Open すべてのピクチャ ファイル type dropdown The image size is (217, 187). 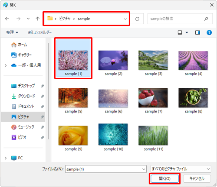tap(181, 169)
